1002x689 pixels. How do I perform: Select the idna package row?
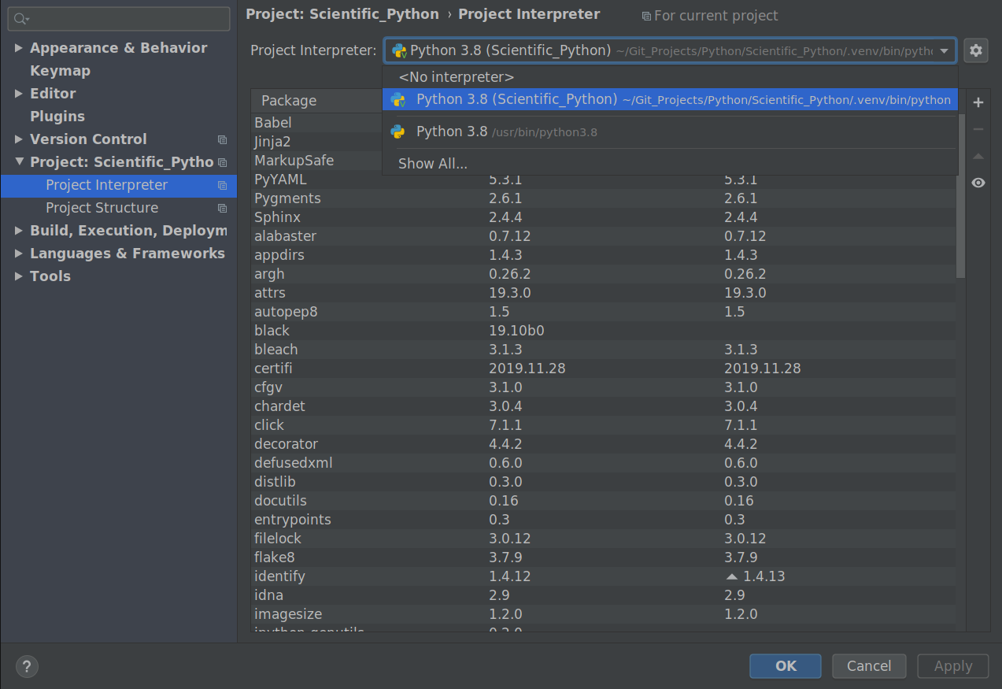coord(605,595)
